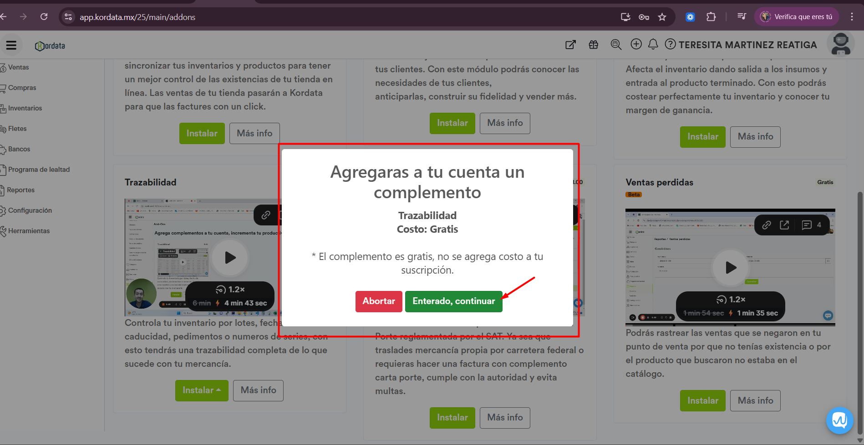Image resolution: width=864 pixels, height=445 pixels.
Task: Select Configuración in the sidebar
Action: (x=30, y=210)
